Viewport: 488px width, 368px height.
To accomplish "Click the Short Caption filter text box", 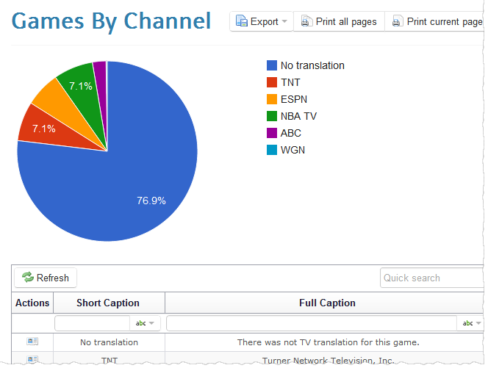I will point(93,323).
